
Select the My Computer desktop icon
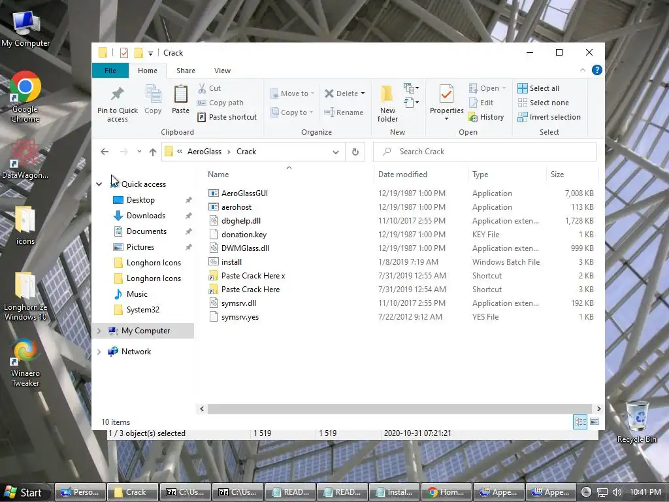[x=25, y=29]
